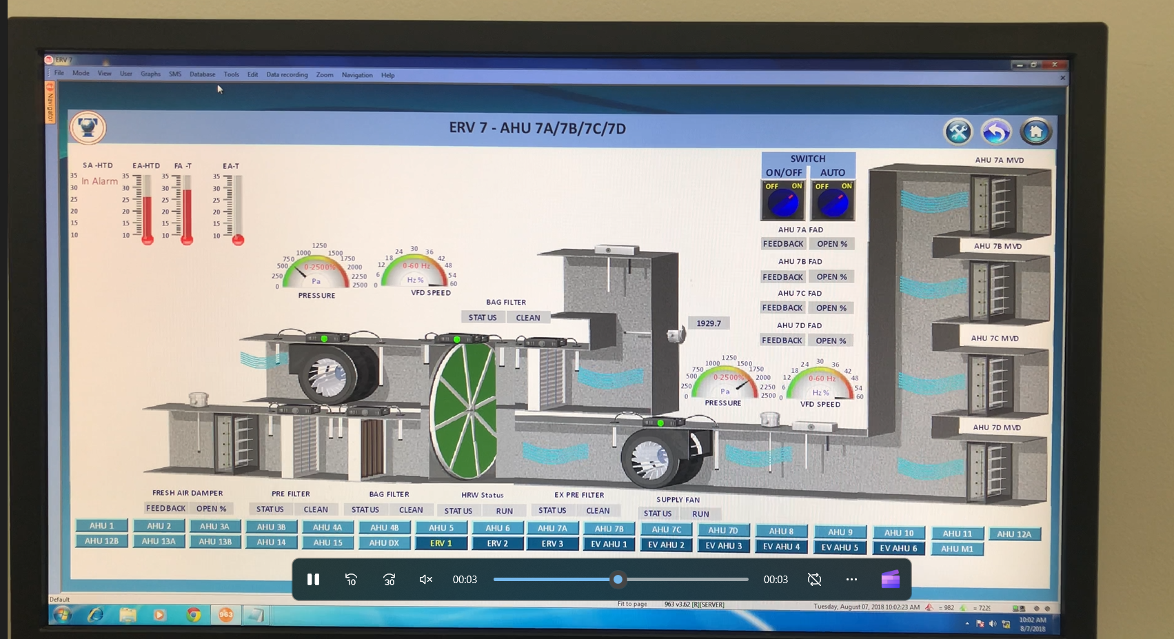Go to the home page icon
The width and height of the screenshot is (1174, 639).
[x=1035, y=131]
